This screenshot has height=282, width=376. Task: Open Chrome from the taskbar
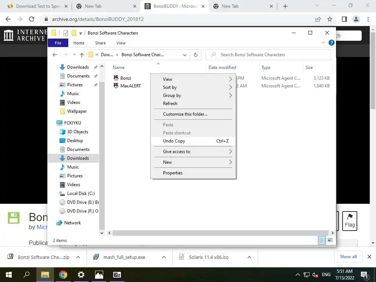(63, 275)
